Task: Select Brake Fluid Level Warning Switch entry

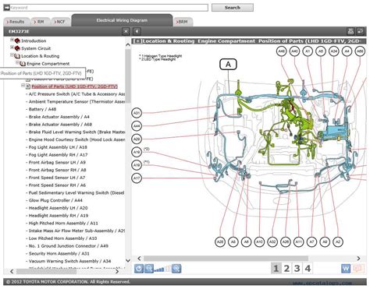Action: click(x=76, y=132)
